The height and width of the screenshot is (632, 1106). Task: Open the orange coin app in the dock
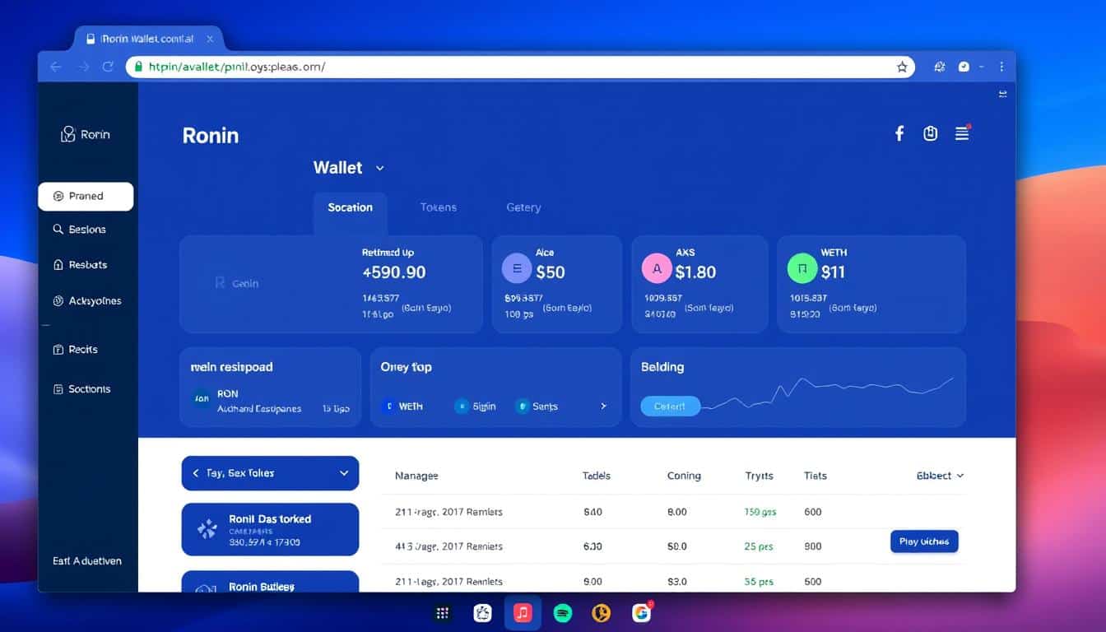602,612
